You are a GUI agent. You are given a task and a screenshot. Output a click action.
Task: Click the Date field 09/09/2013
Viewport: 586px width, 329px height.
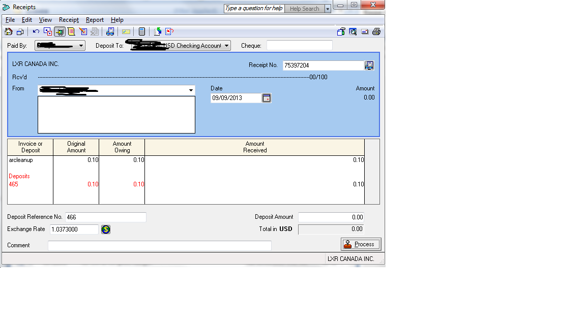coord(236,98)
